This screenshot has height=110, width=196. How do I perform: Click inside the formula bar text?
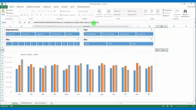pos(66,22)
